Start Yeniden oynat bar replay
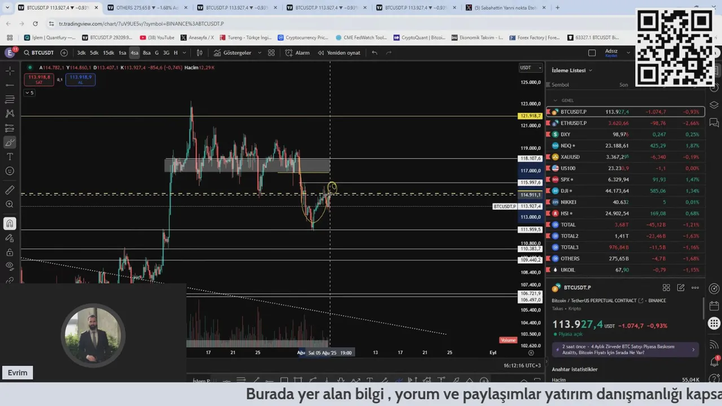The width and height of the screenshot is (722, 406). pyautogui.click(x=338, y=52)
